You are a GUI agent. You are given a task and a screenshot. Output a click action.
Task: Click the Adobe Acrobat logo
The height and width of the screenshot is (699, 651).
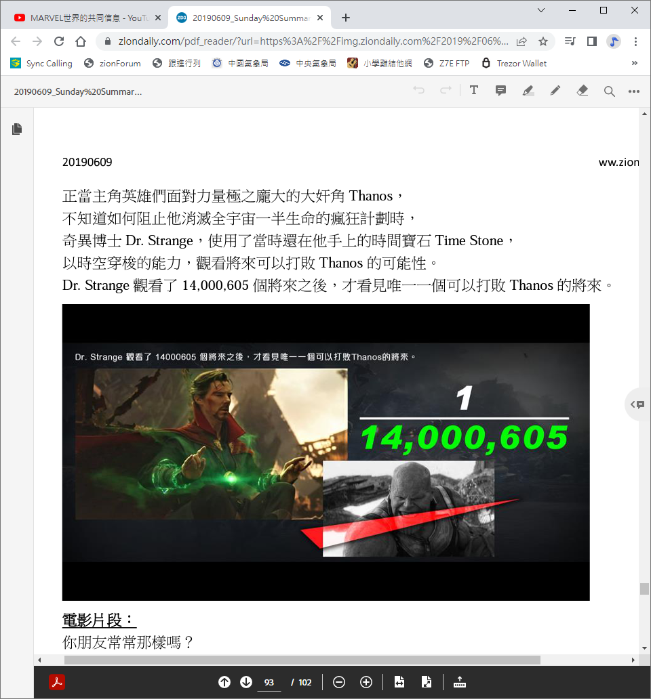pyautogui.click(x=57, y=682)
